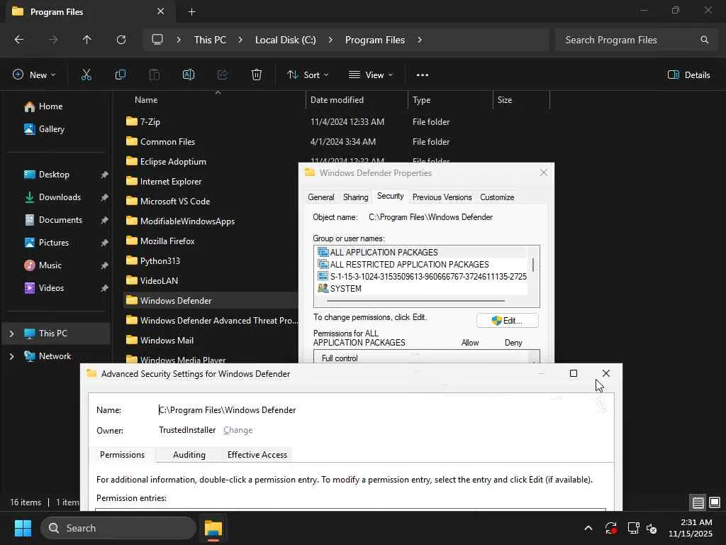Close the Program Files tab

point(160,11)
